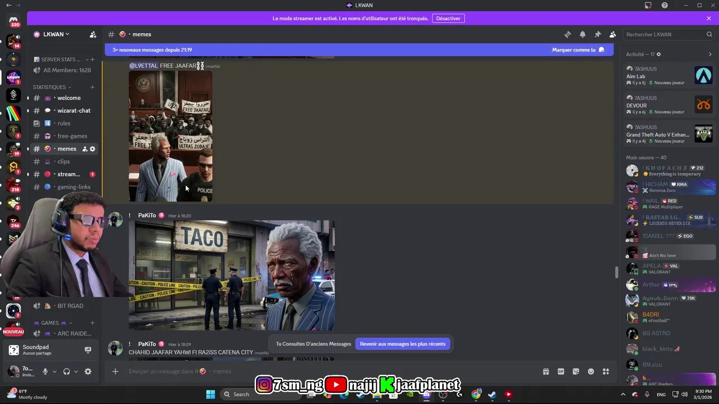The width and height of the screenshot is (719, 404).
Task: Toggle microphone mute
Action: coord(45,371)
